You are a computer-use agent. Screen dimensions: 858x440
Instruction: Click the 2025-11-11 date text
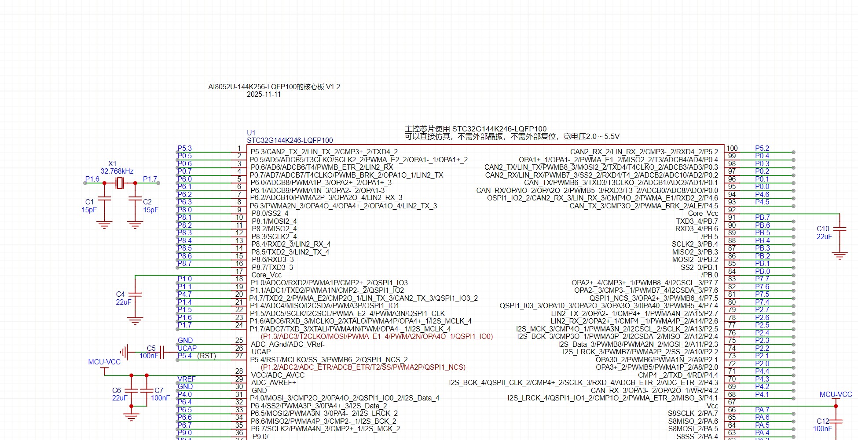coord(264,95)
